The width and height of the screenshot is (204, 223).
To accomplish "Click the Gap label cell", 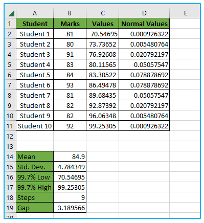I will (x=35, y=208).
